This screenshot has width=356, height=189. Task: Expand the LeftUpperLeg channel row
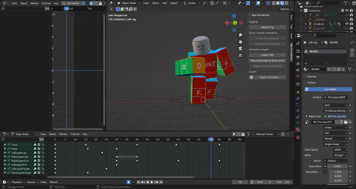5,153
